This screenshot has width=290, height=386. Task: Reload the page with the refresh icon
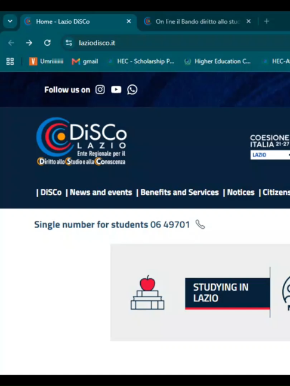tap(47, 43)
